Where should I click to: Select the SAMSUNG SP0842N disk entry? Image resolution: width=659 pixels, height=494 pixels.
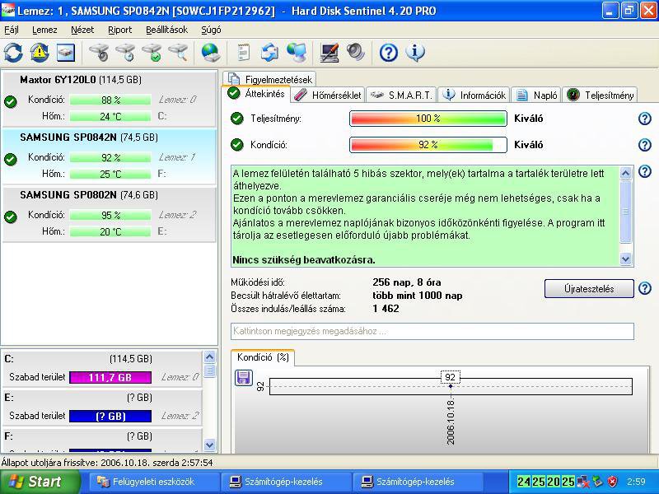(110, 156)
